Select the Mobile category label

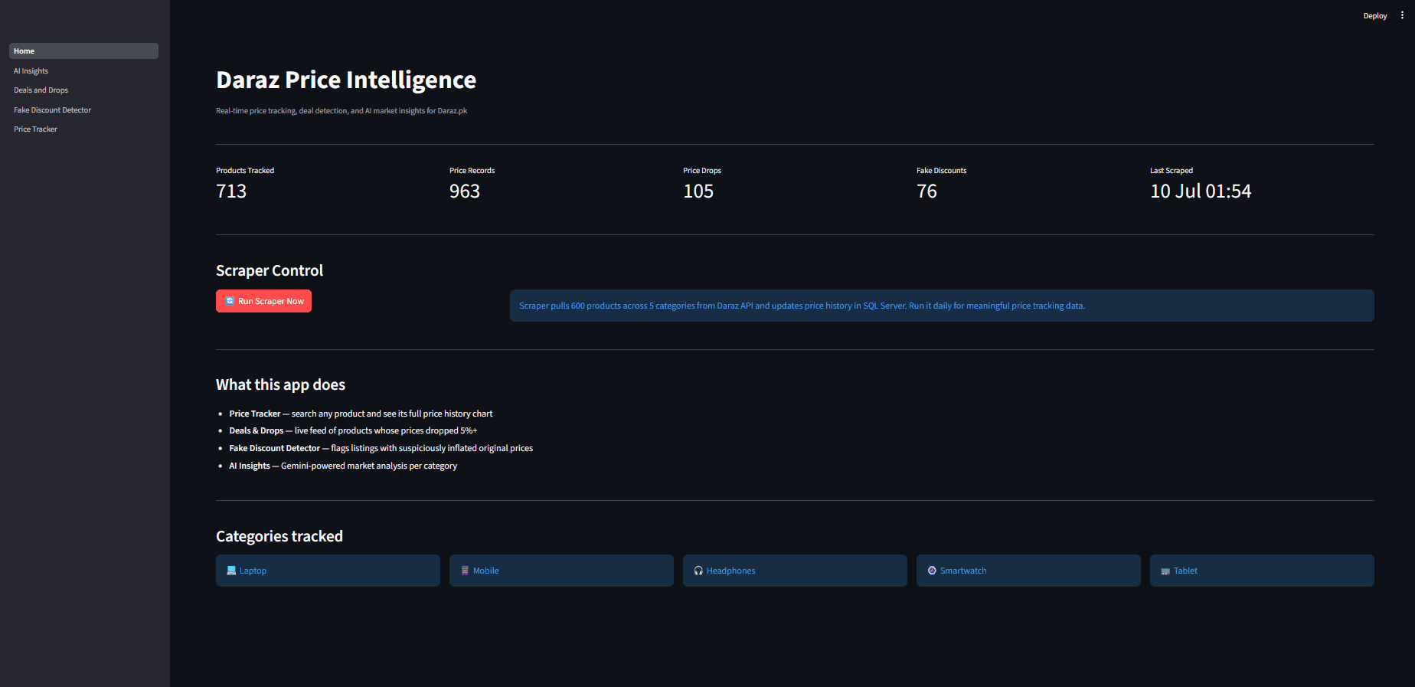(x=486, y=571)
